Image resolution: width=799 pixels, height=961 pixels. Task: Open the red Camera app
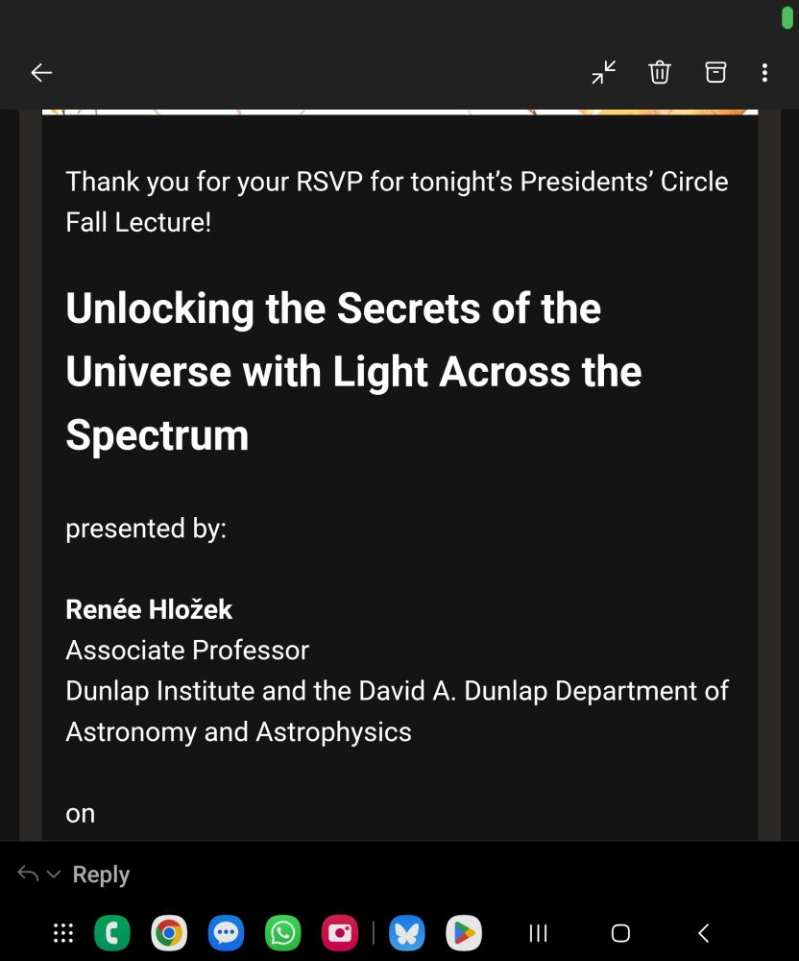point(340,933)
